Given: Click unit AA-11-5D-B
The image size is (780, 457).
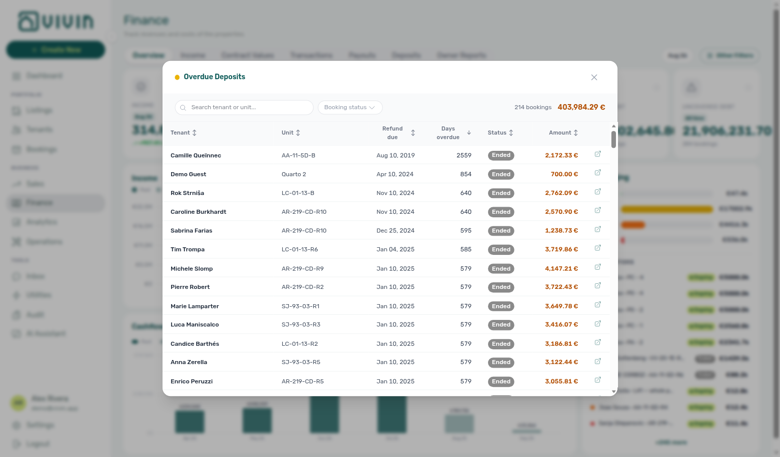Looking at the screenshot, I should pyautogui.click(x=299, y=155).
